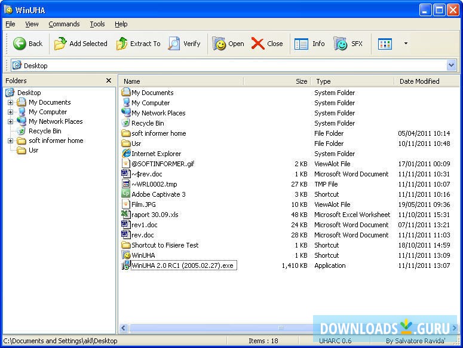
Task: Click the Back toolbar button
Action: [x=28, y=44]
